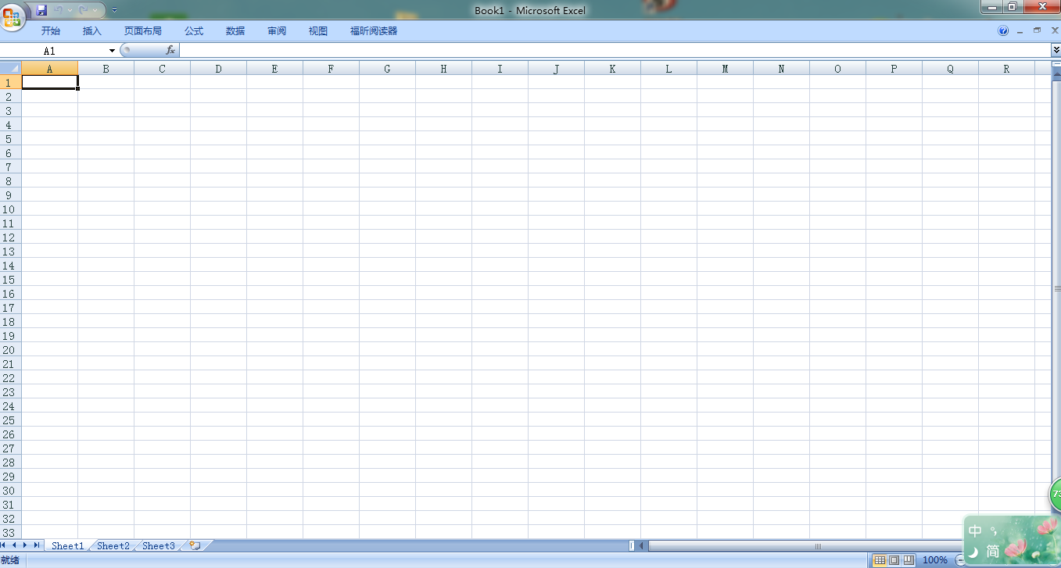Open the 福昕阅读器 tab
This screenshot has width=1061, height=568.
click(x=374, y=31)
